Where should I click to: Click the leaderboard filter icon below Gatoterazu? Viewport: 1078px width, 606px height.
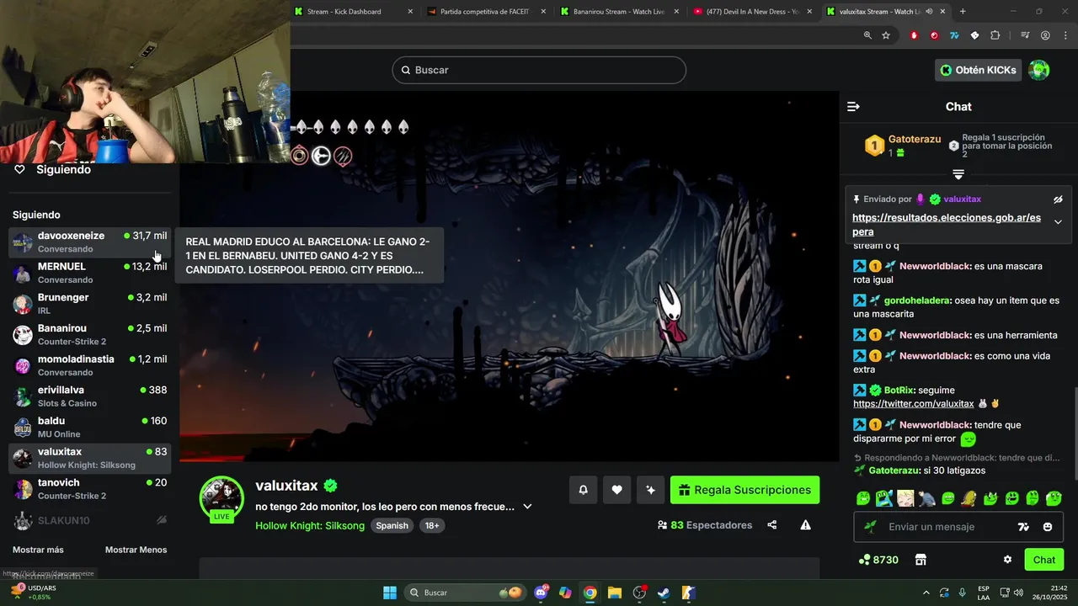[x=958, y=174]
